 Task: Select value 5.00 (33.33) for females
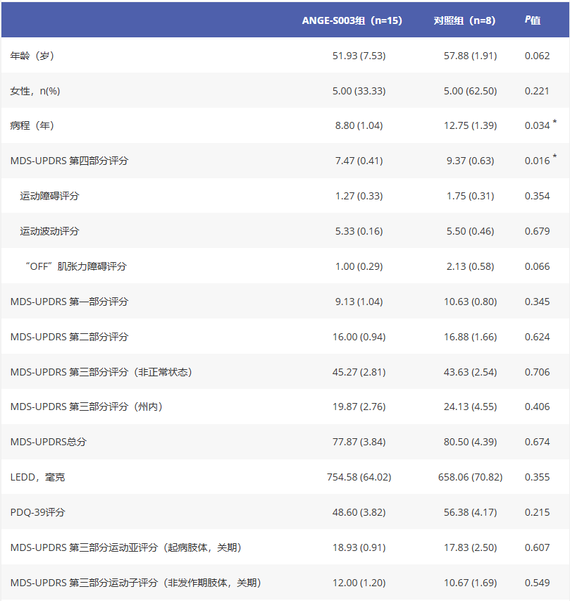pos(359,91)
